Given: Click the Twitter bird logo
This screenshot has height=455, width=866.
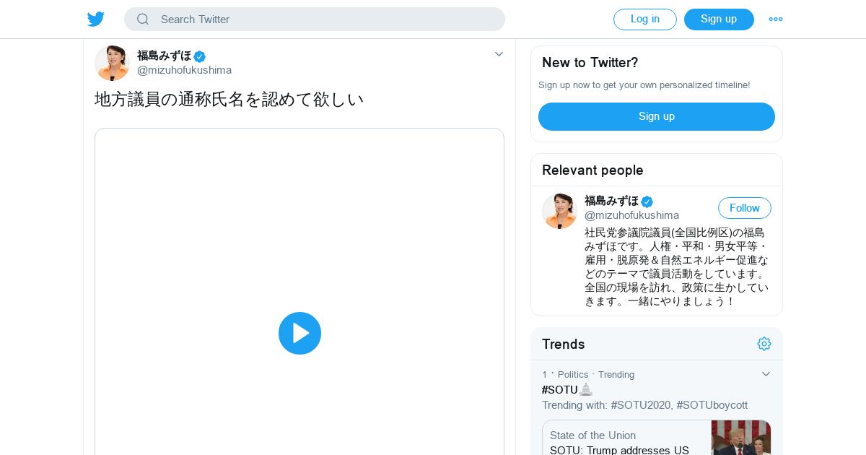Looking at the screenshot, I should [96, 19].
